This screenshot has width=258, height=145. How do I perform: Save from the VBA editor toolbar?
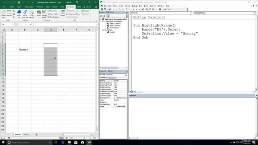pyautogui.click(x=109, y=9)
